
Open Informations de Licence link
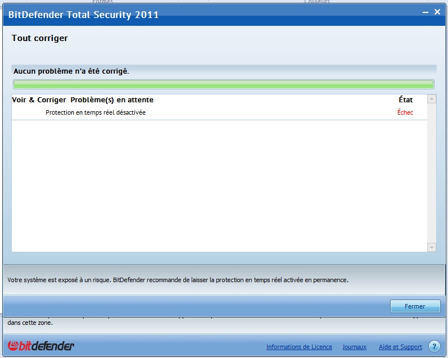(299, 347)
